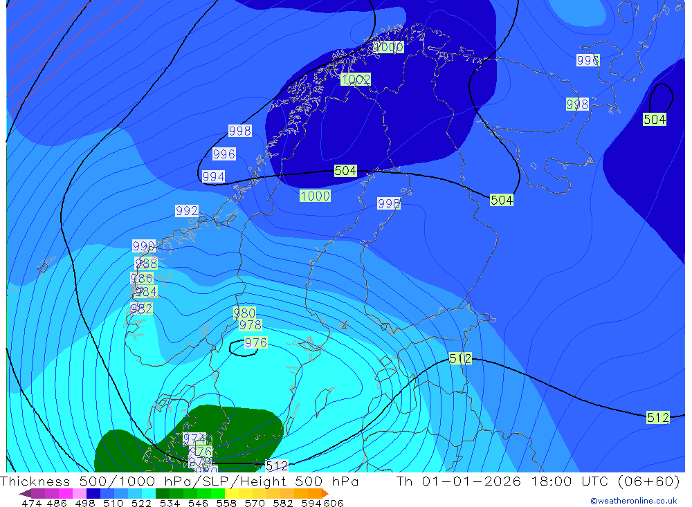Click legend value '498'

[85, 503]
